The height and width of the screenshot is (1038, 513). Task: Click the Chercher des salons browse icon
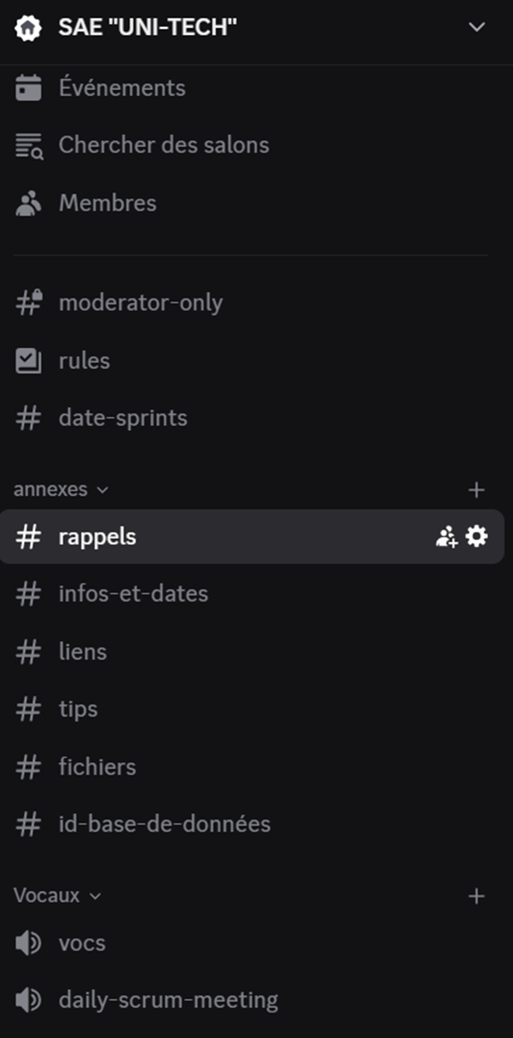pos(29,145)
